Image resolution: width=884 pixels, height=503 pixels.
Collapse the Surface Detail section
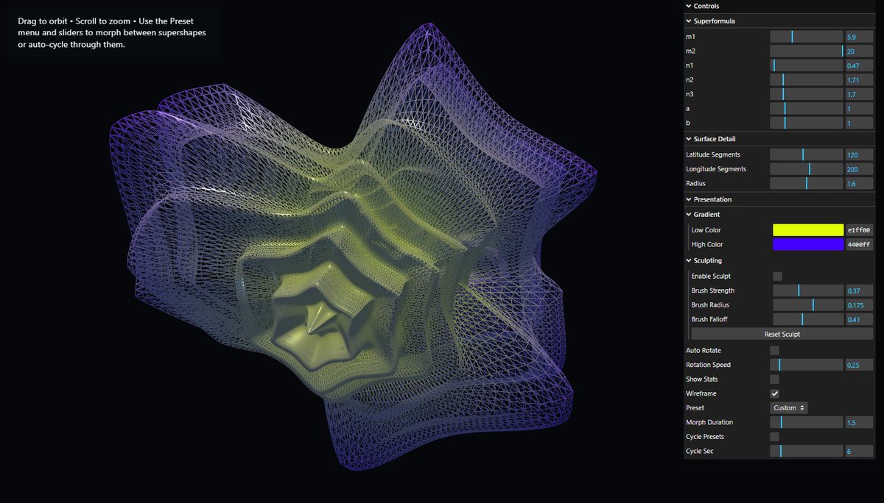click(x=715, y=138)
